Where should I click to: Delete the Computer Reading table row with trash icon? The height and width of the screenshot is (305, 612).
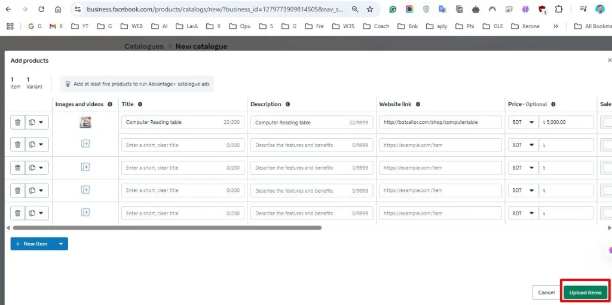[x=17, y=122]
